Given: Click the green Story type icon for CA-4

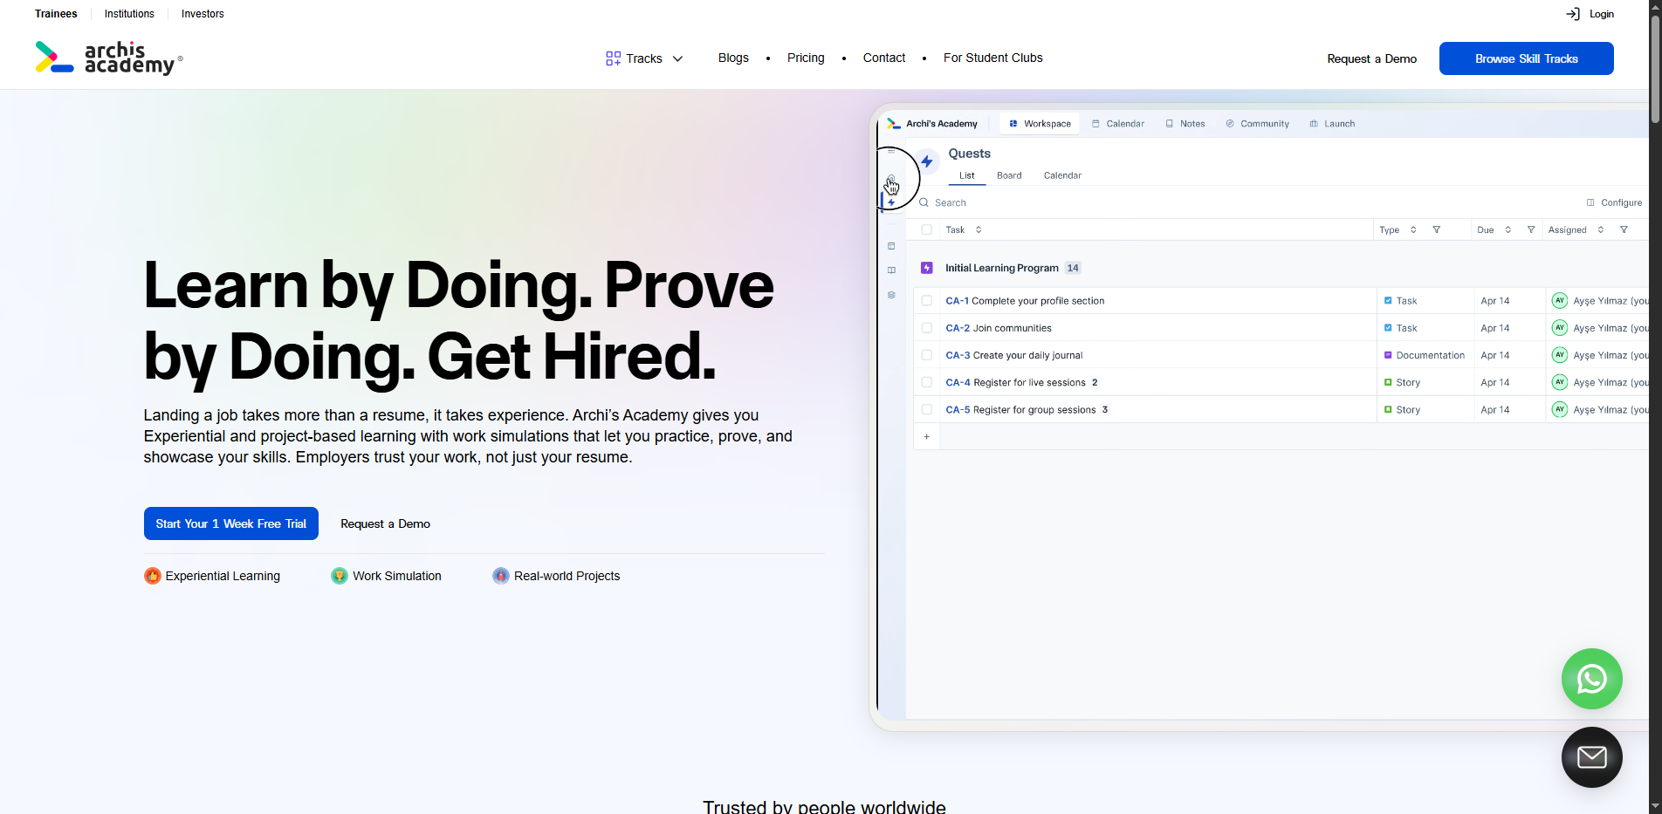Looking at the screenshot, I should click(x=1388, y=382).
